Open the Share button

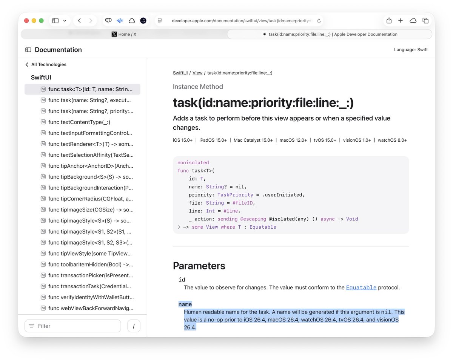[389, 21]
